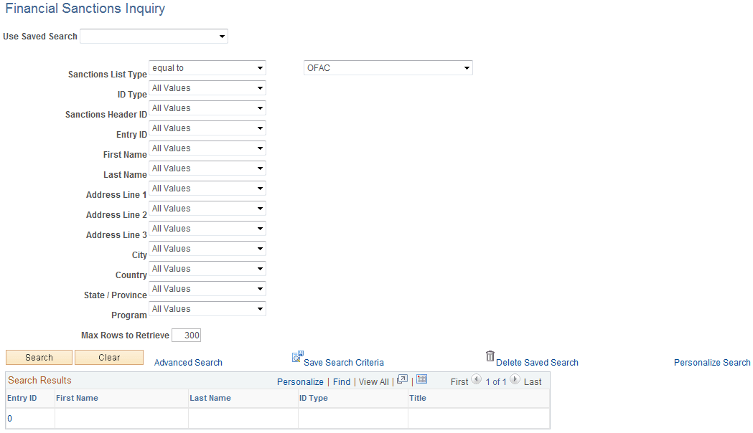Open the Entry ID dropdown

pyautogui.click(x=207, y=128)
